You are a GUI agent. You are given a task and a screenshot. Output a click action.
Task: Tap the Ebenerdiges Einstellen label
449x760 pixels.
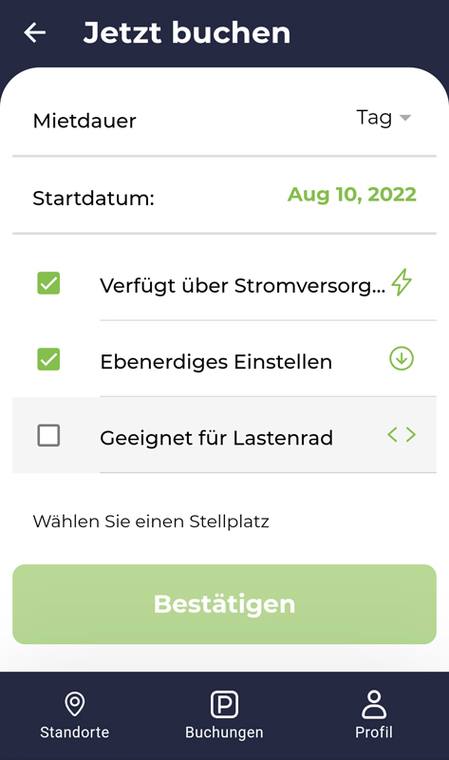(216, 362)
